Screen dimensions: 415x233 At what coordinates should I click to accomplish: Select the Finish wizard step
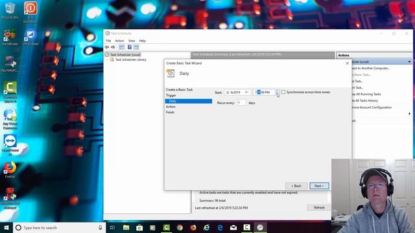click(x=170, y=112)
